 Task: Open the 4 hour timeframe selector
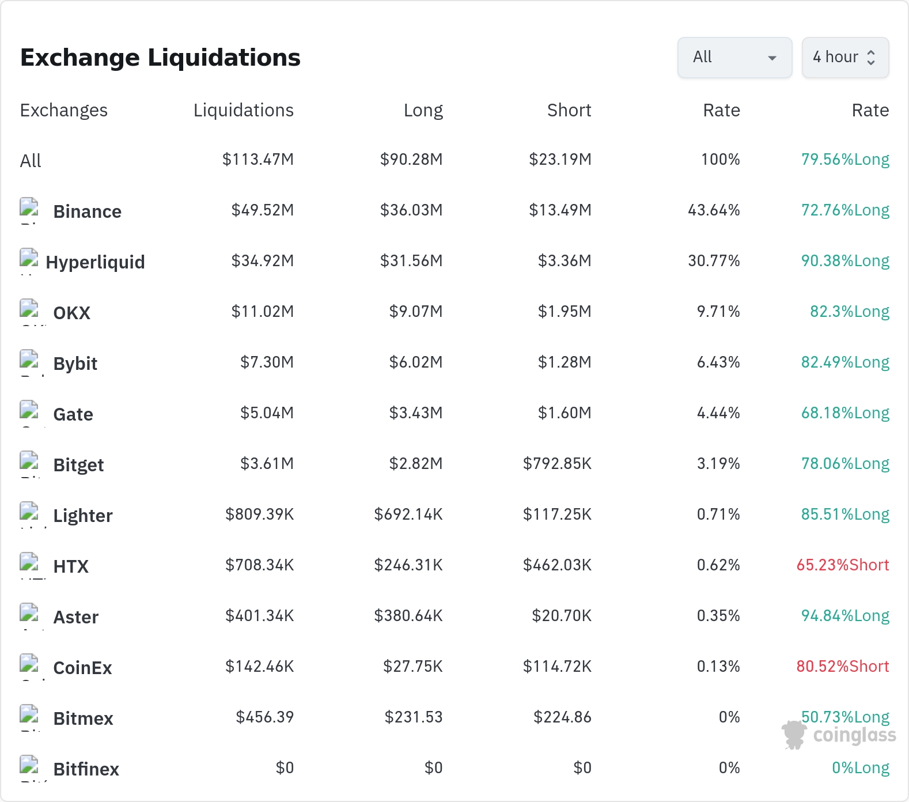(845, 57)
